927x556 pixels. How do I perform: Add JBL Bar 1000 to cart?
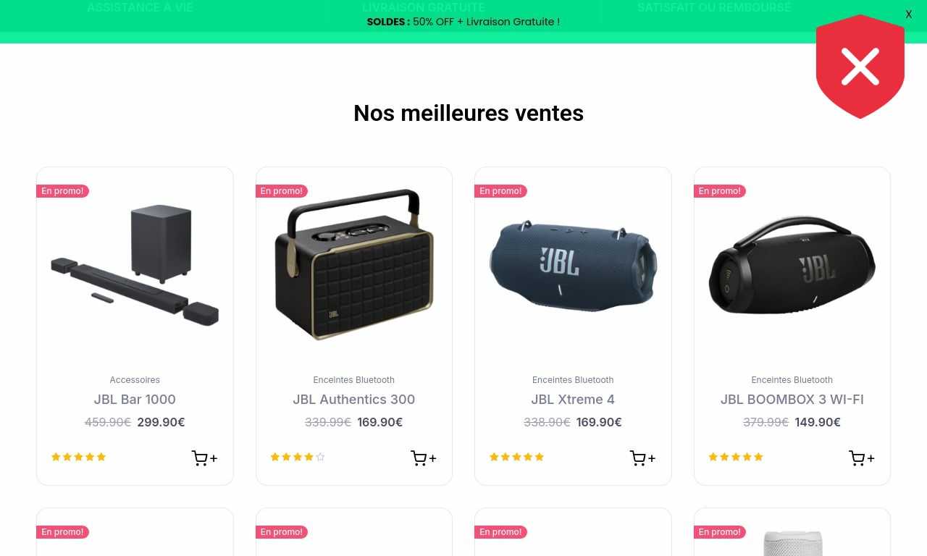click(x=204, y=458)
